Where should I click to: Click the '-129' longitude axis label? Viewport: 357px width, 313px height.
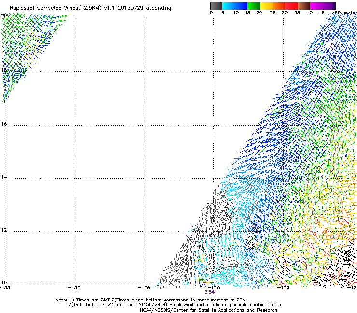click(144, 288)
